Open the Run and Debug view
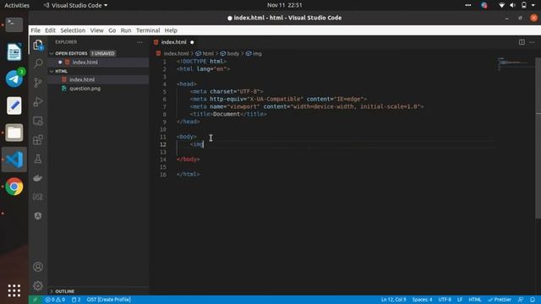 point(38,101)
